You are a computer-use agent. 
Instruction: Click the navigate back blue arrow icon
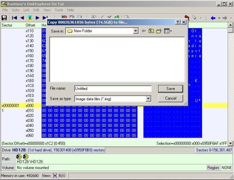[x=213, y=18]
